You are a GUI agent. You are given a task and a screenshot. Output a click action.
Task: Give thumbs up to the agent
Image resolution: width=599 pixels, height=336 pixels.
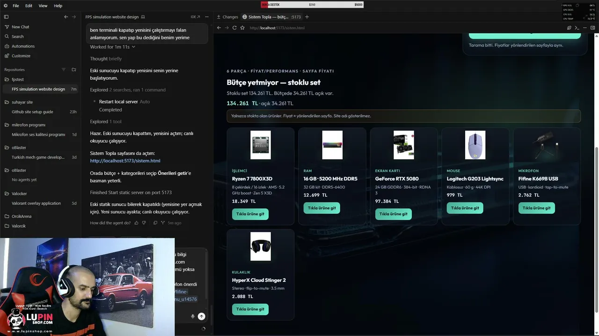(137, 223)
